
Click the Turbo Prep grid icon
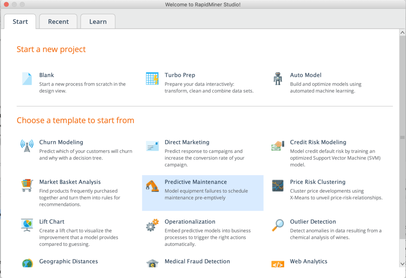[152, 78]
